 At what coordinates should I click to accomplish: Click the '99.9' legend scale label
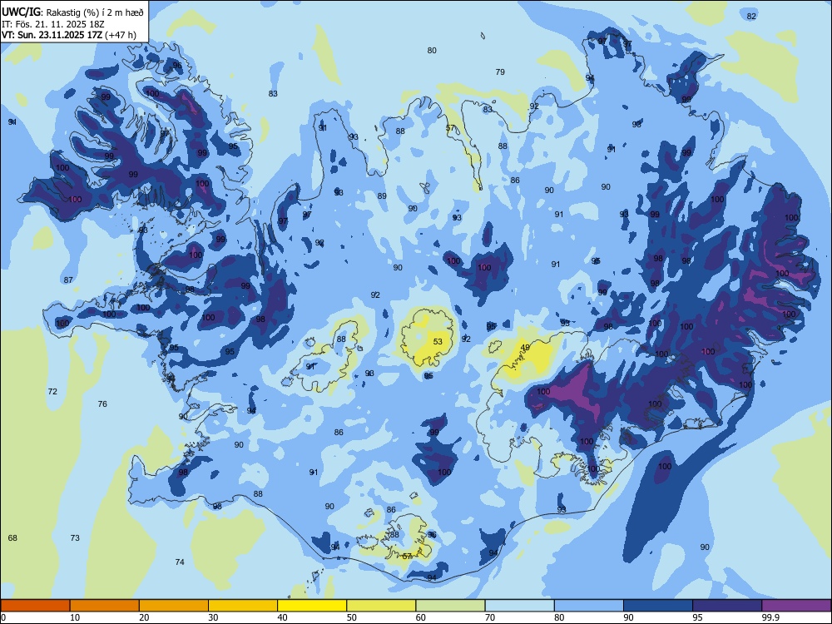coord(770,617)
